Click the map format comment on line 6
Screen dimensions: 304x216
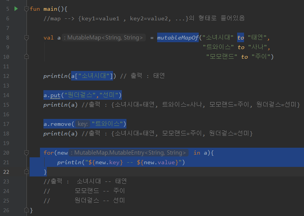pyautogui.click(x=144, y=18)
